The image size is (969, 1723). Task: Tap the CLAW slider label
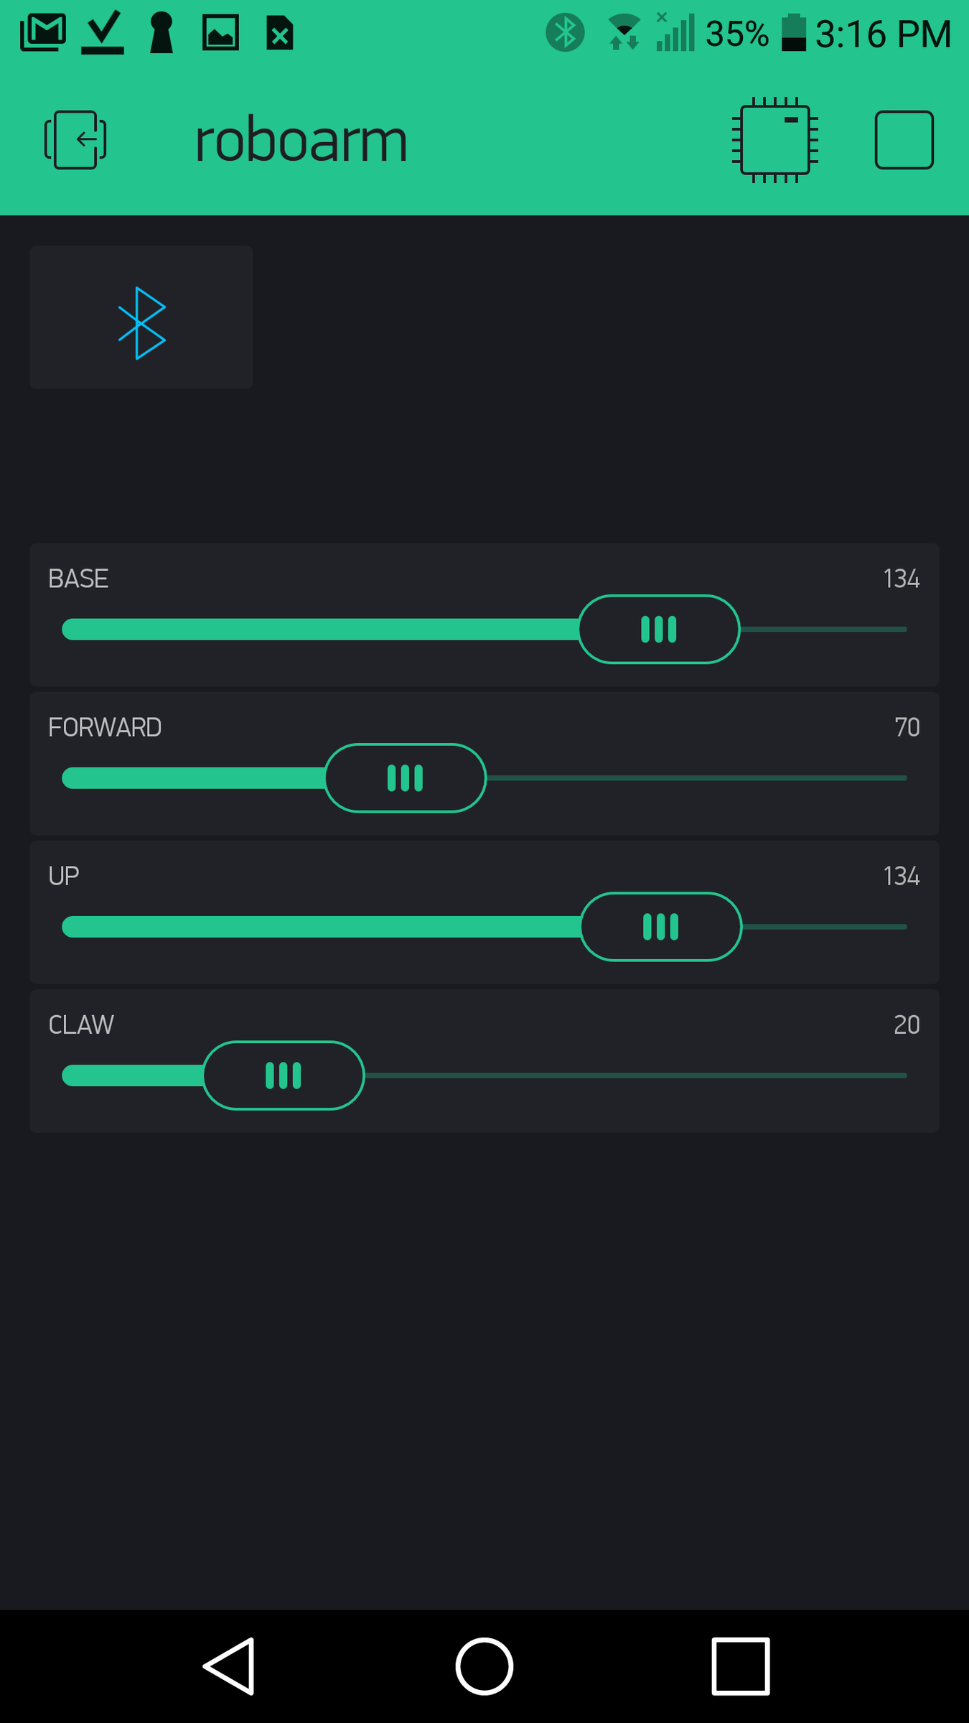click(81, 1024)
